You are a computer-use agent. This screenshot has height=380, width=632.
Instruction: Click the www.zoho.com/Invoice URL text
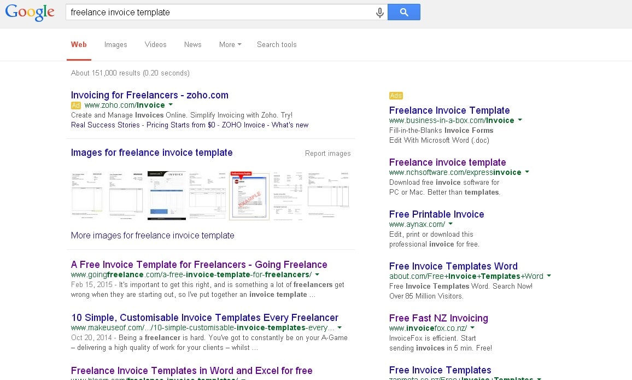point(125,105)
